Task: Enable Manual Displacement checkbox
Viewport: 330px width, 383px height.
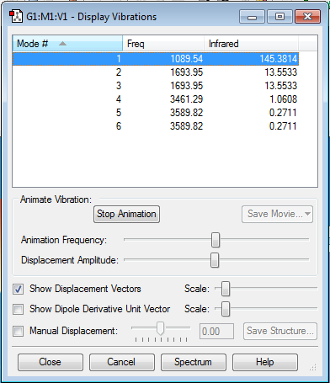Action: pyautogui.click(x=19, y=331)
